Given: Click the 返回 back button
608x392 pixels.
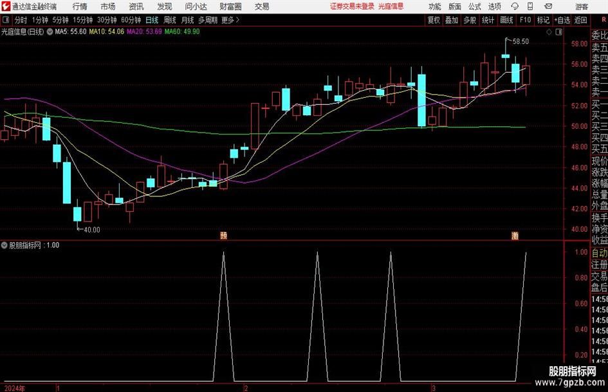Looking at the screenshot, I should point(580,20).
